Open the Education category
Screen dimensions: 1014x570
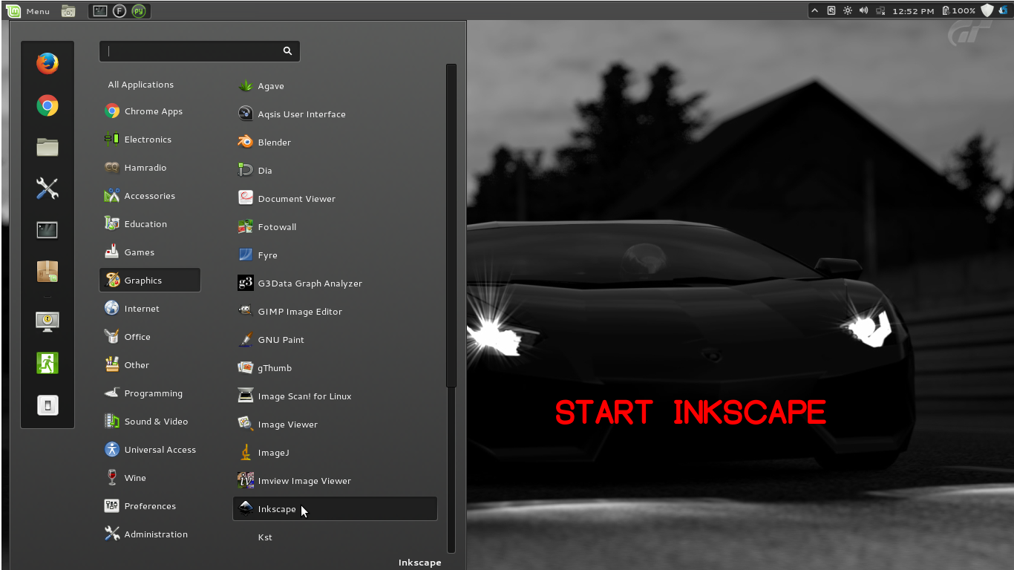(x=150, y=224)
